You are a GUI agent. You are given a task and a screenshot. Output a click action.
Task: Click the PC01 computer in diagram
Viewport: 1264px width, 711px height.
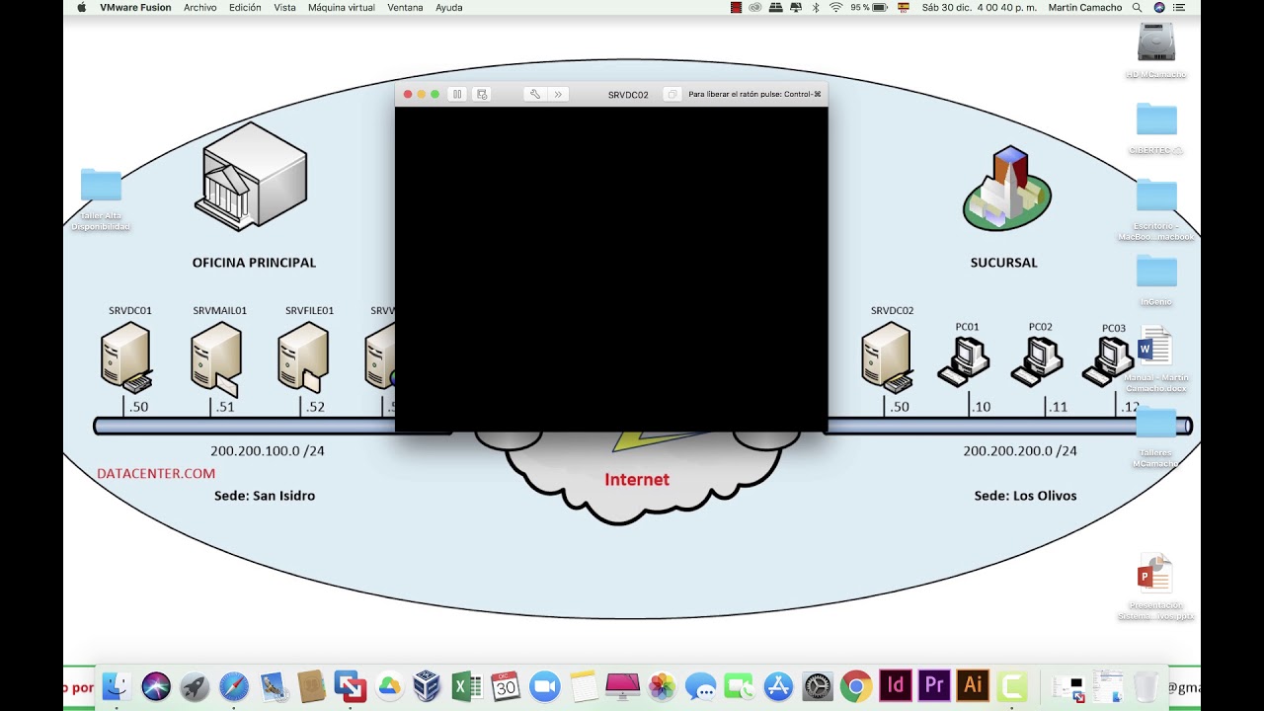click(x=963, y=361)
